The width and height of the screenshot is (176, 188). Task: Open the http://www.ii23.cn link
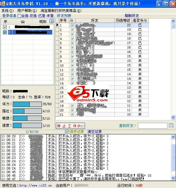[x=36, y=186]
